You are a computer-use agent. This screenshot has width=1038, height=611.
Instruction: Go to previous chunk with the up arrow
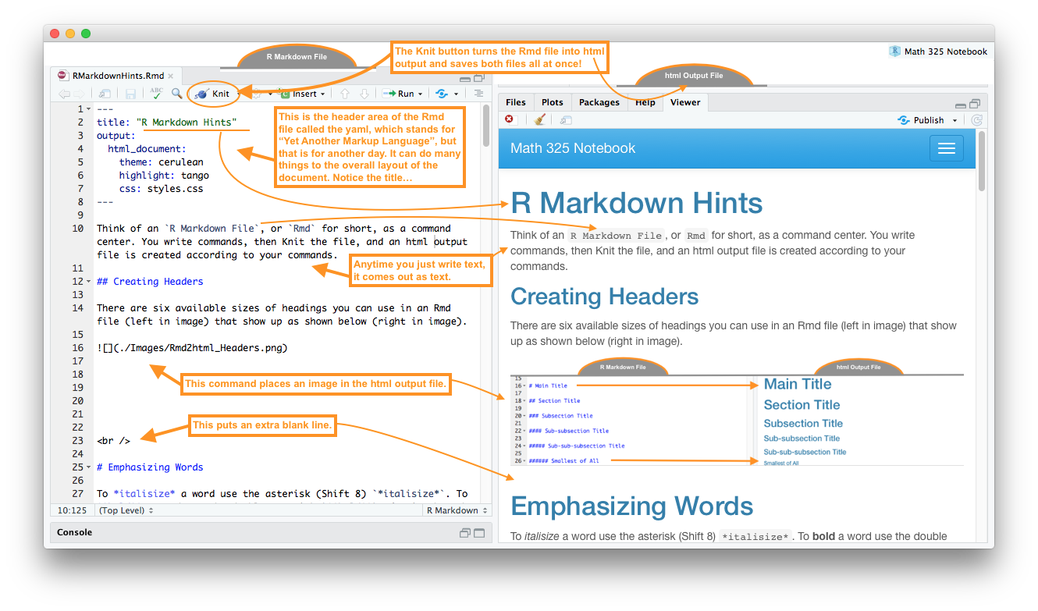pyautogui.click(x=344, y=94)
